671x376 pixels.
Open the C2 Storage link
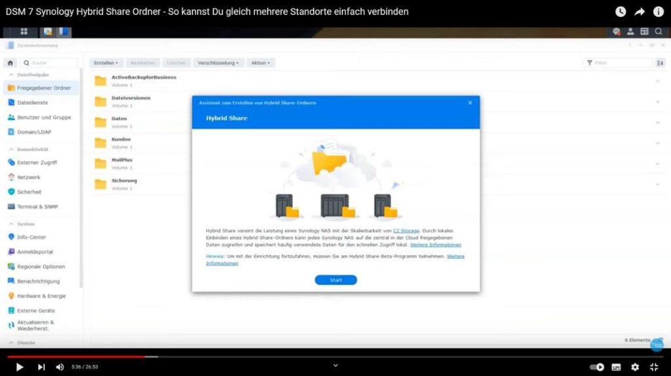406,231
